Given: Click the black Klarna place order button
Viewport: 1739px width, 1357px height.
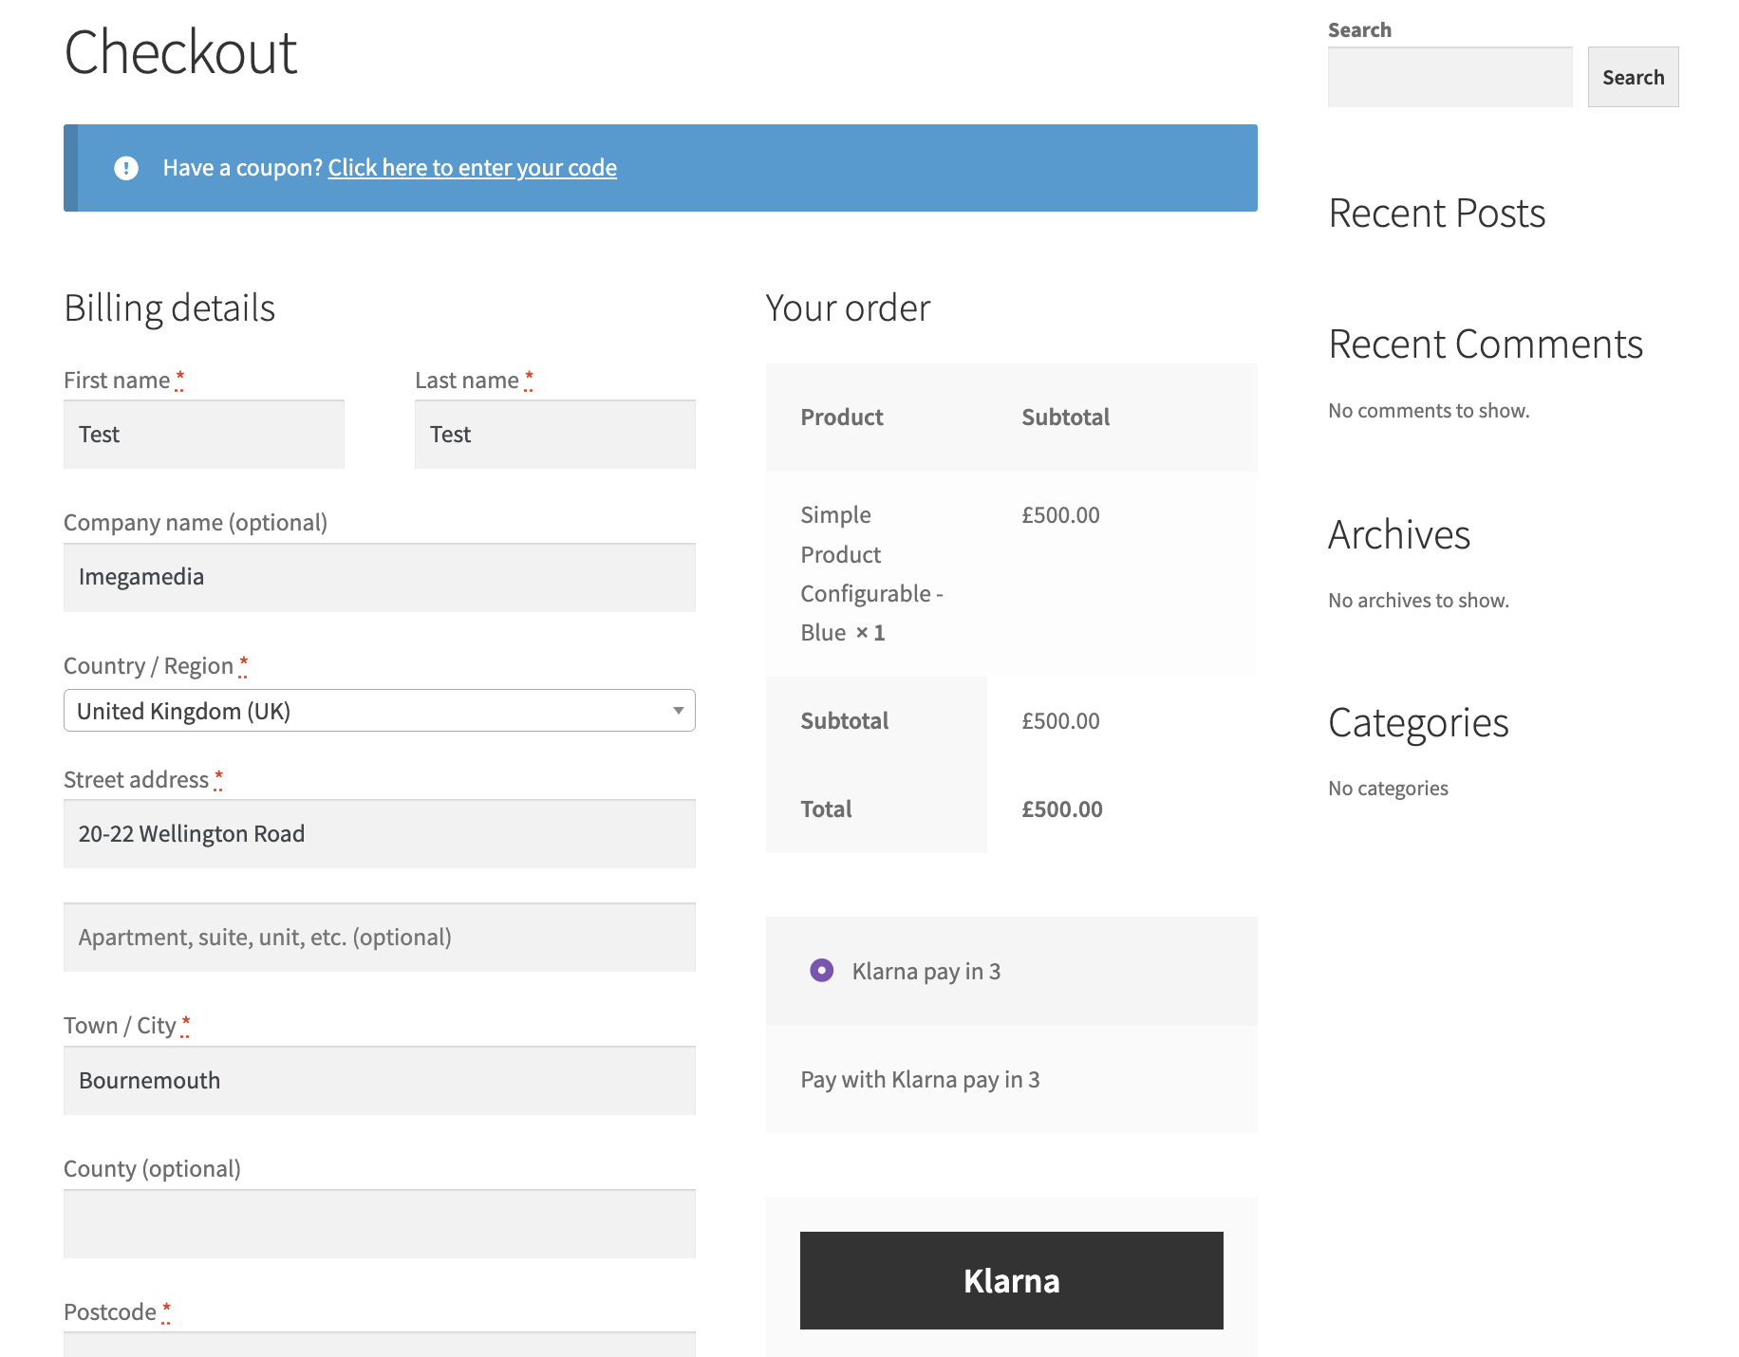Looking at the screenshot, I should point(1011,1280).
